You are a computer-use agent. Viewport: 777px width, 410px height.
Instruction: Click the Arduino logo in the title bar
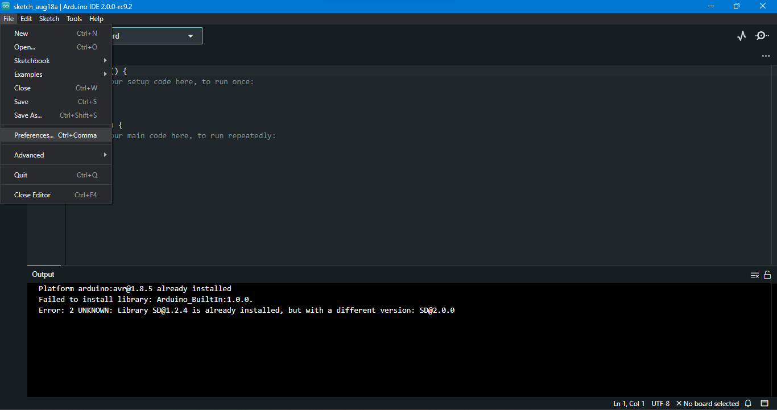pos(6,6)
